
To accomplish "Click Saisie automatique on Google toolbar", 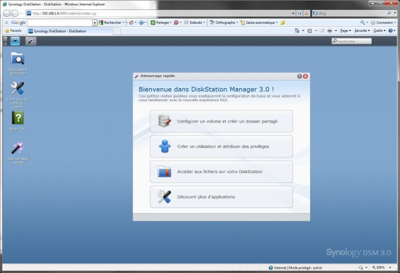I will point(259,22).
